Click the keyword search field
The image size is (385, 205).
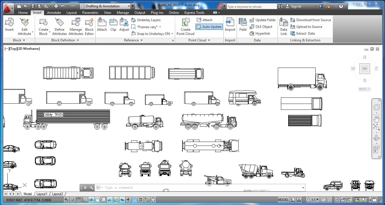point(252,6)
